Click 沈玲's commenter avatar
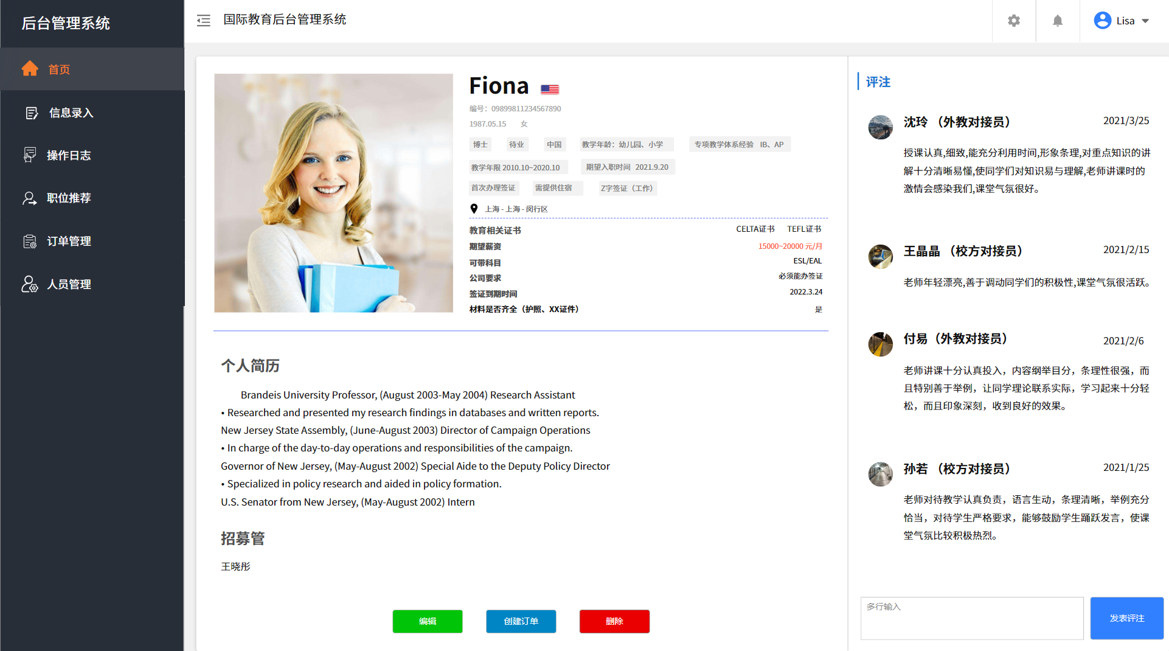Viewport: 1169px width, 651px height. tap(880, 127)
